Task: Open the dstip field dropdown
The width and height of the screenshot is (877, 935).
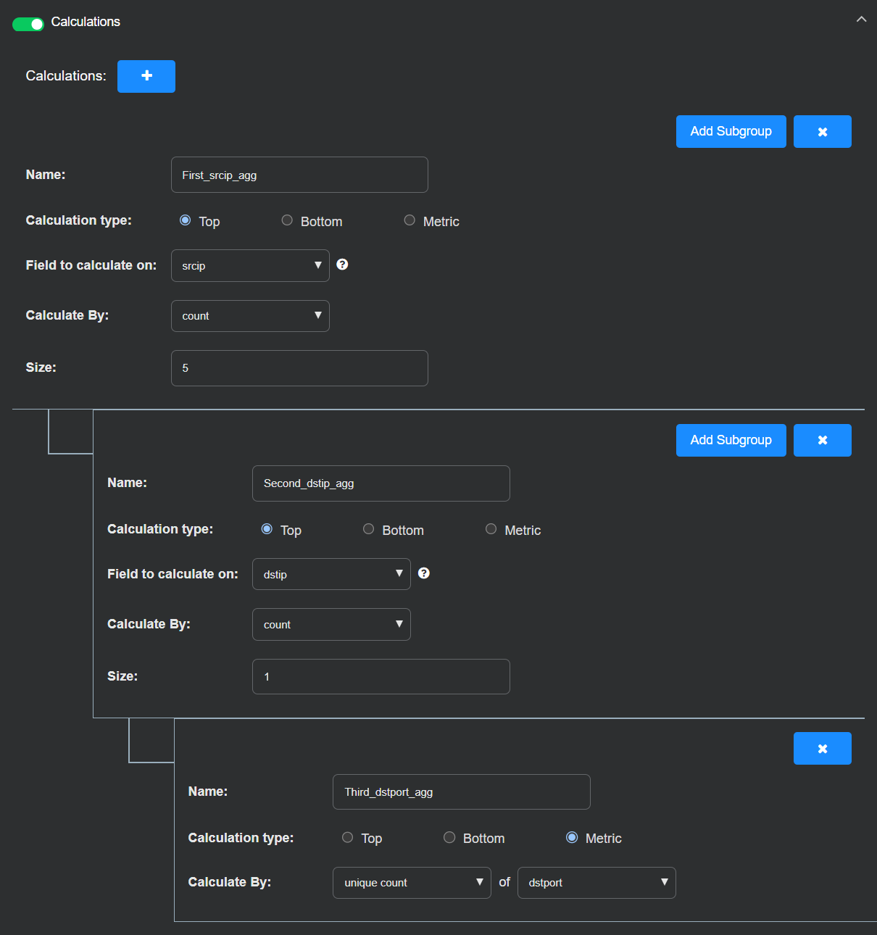Action: tap(331, 574)
